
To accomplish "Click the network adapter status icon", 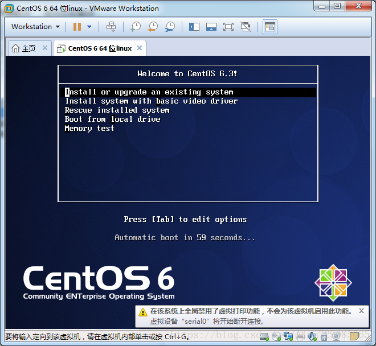I will (x=288, y=337).
